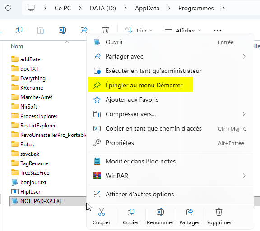Click the Rename icon in Explorer toolbar
The width and height of the screenshot is (260, 231).
pyautogui.click(x=62, y=30)
